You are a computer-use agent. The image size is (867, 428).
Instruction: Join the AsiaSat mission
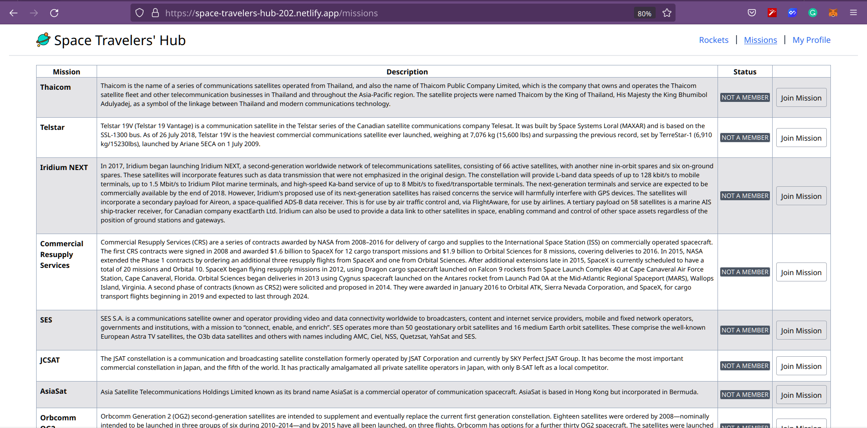click(x=801, y=395)
